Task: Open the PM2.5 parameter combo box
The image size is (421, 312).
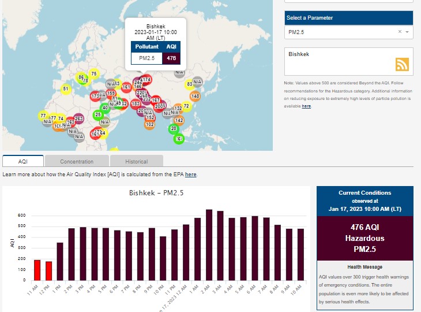Action: tap(340, 32)
